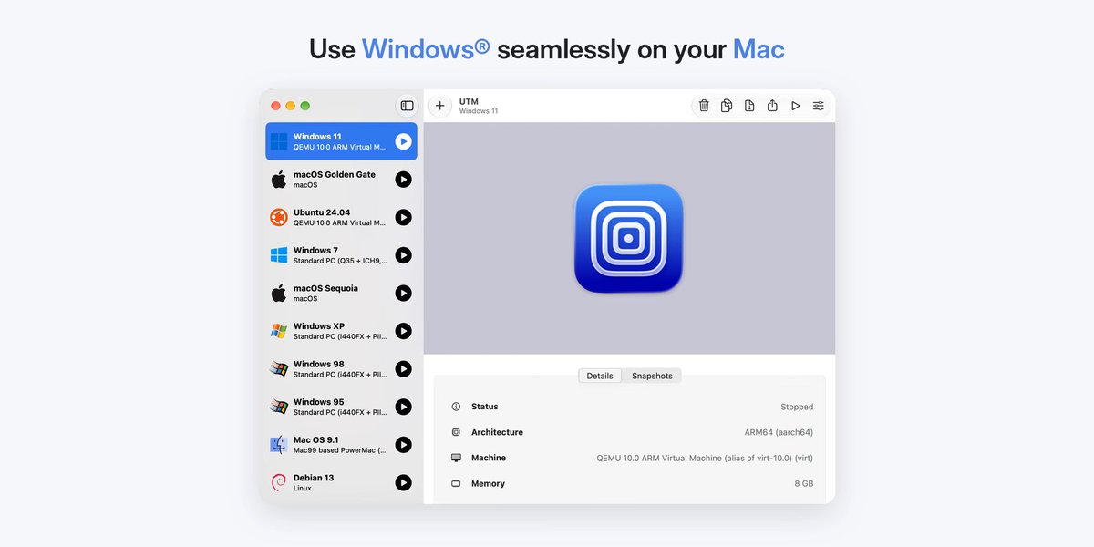
Task: Select Windows XP in the sidebar
Action: [x=341, y=331]
